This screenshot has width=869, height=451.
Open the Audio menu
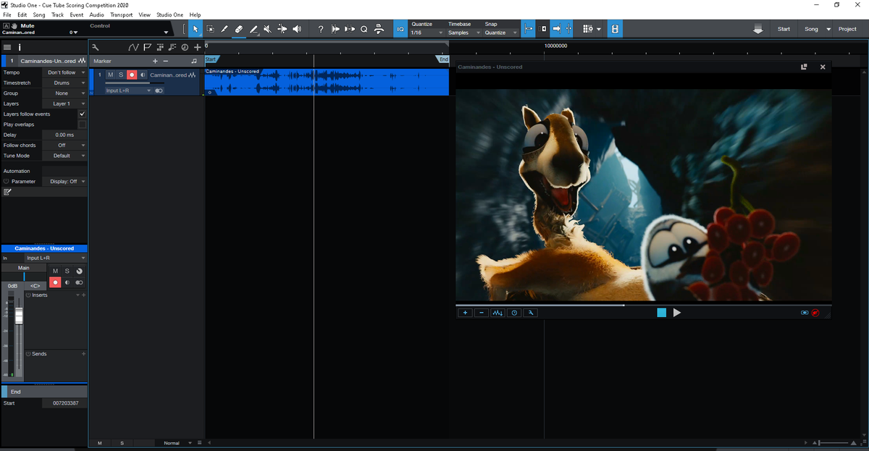(x=96, y=14)
